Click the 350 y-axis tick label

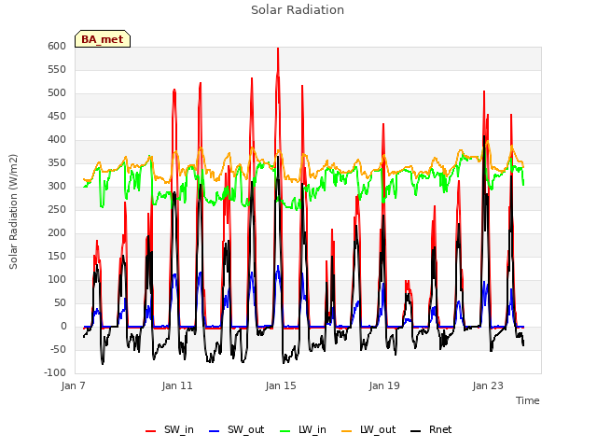coord(57,162)
